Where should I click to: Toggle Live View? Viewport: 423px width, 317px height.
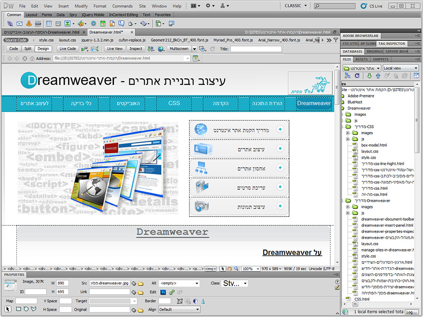115,49
